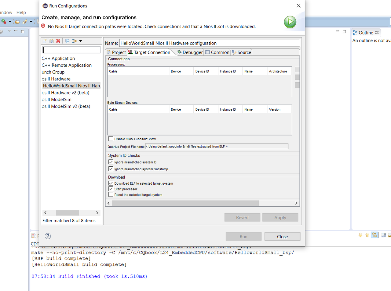Click the green Run icon in dialog header
Viewport: 391px width, 291px height.
click(x=290, y=22)
